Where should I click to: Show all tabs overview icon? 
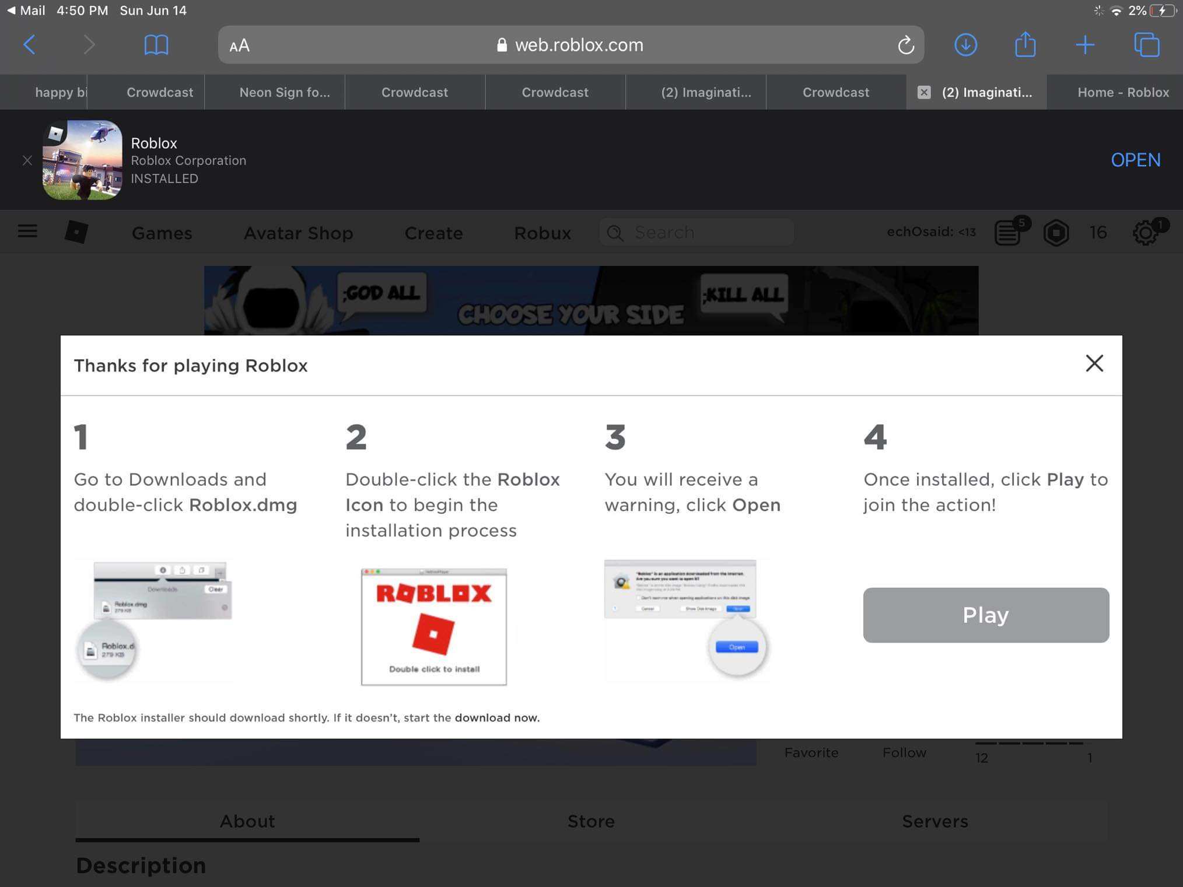[1146, 45]
